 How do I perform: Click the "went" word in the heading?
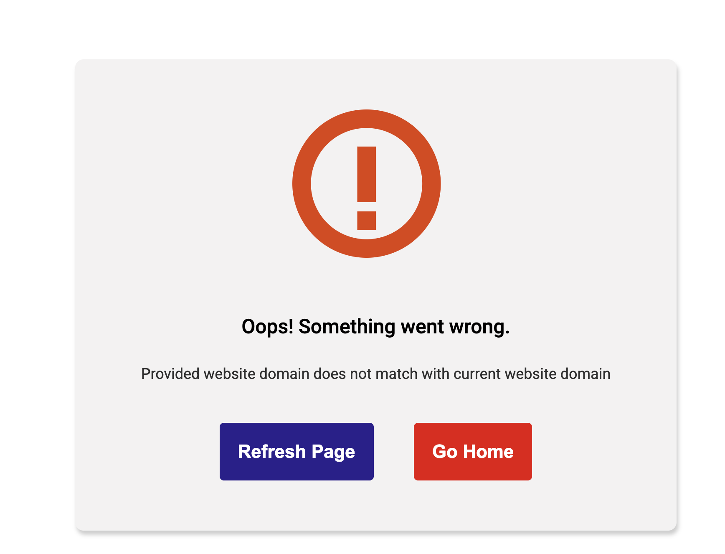pyautogui.click(x=422, y=327)
